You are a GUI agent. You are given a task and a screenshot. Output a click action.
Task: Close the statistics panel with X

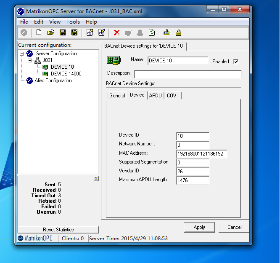tap(96, 179)
